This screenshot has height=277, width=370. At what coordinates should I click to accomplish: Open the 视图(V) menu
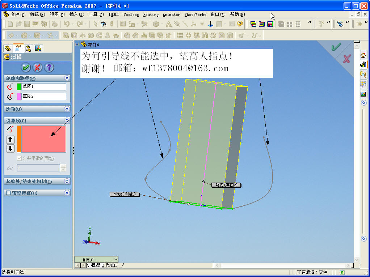click(x=57, y=14)
